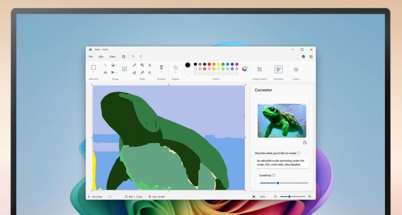The width and height of the screenshot is (402, 215).
Task: Open the Image Creator panel
Action: [x=259, y=70]
